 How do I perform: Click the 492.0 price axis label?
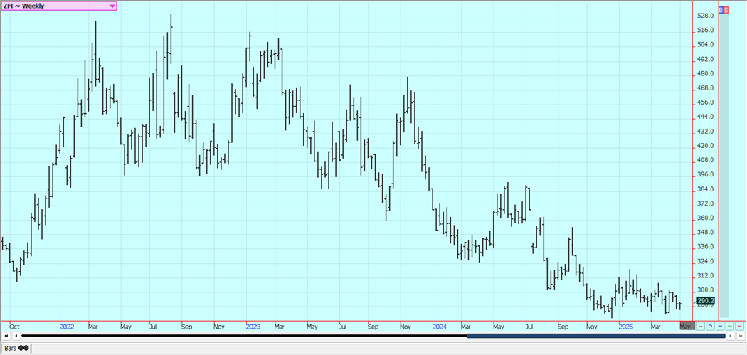click(x=705, y=59)
